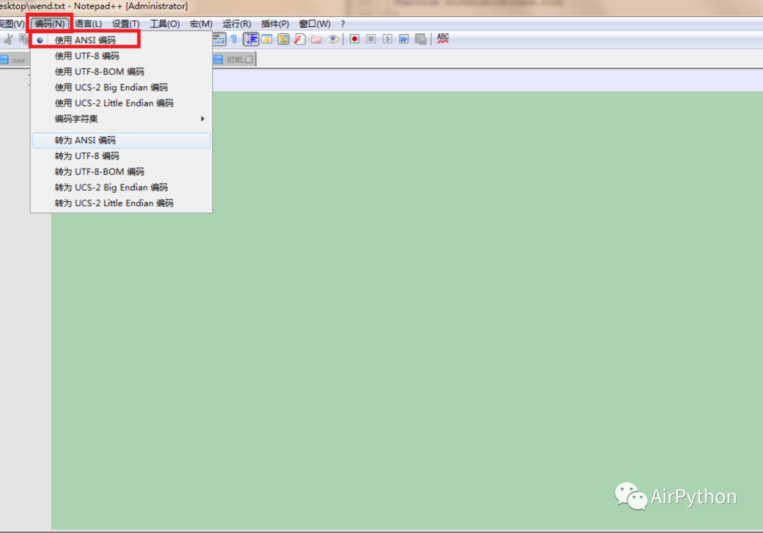Switch to the HTML document tab

tap(235, 59)
